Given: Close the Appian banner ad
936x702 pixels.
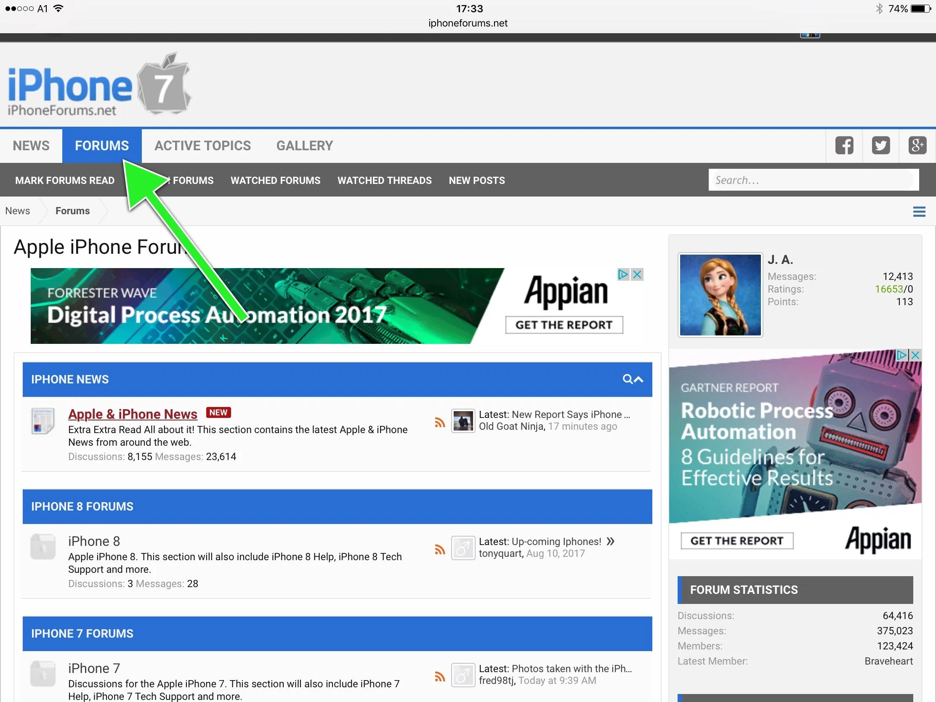Looking at the screenshot, I should (637, 275).
